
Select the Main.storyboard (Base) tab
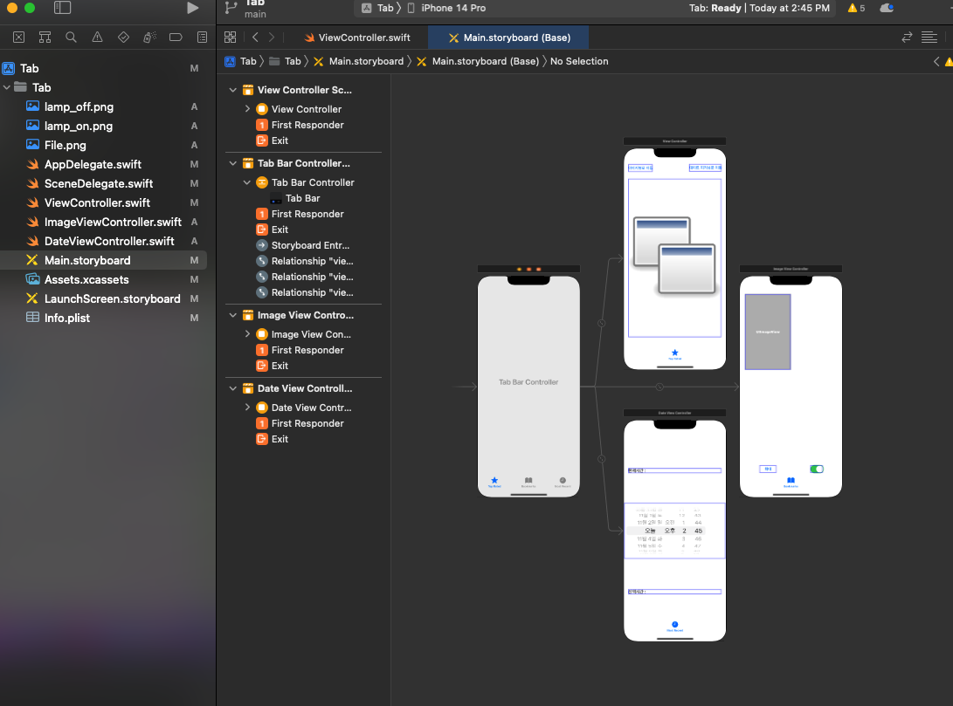508,38
